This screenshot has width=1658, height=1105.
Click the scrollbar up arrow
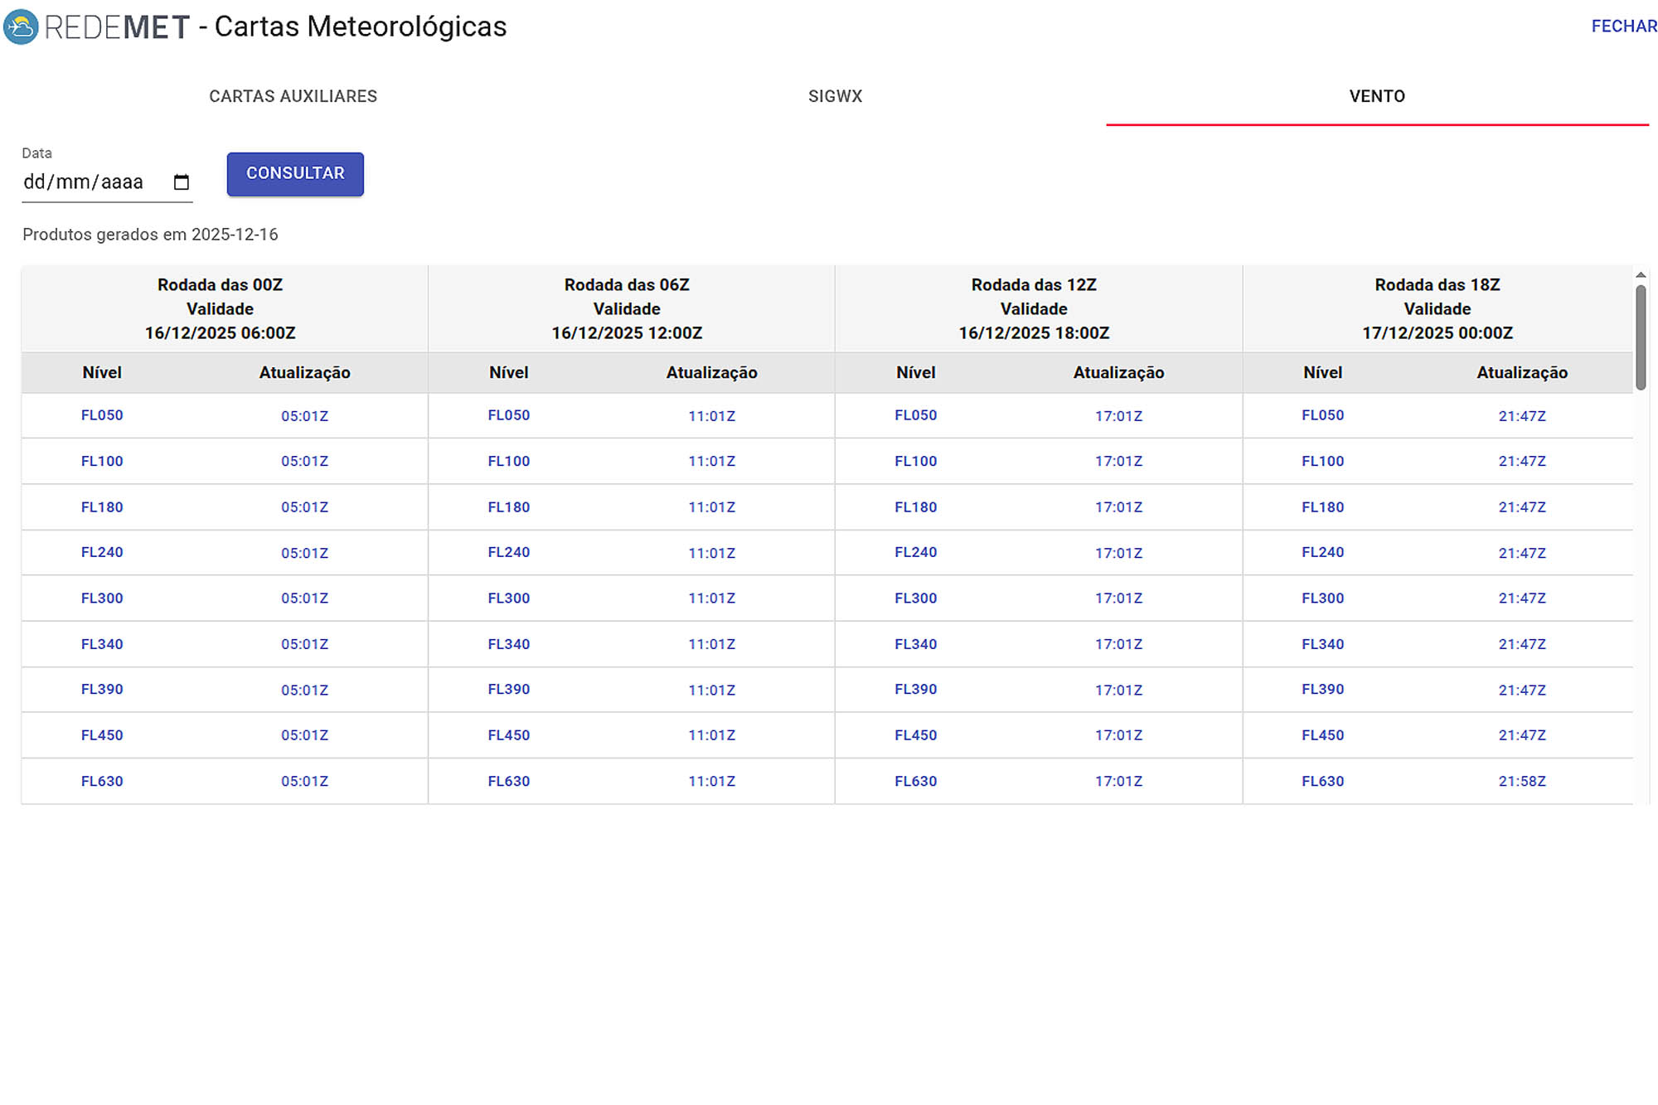pos(1640,275)
